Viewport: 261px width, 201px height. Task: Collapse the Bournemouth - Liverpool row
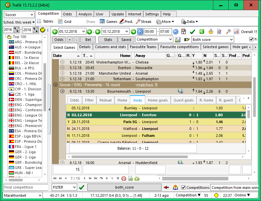[62, 91]
